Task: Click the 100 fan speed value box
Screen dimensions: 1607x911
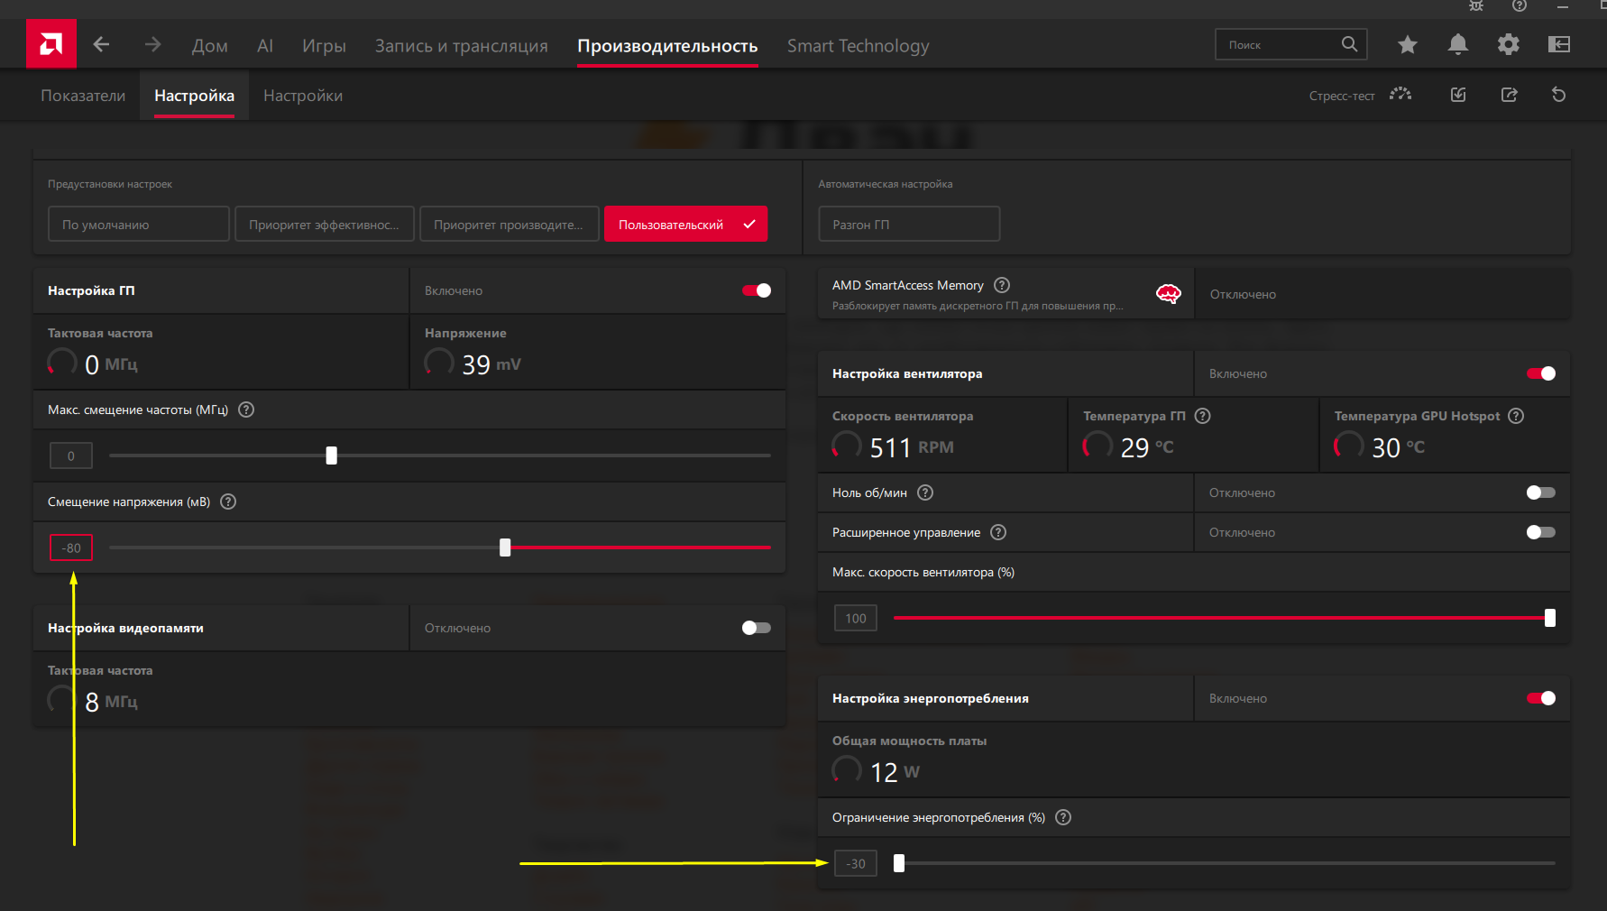Action: (856, 618)
